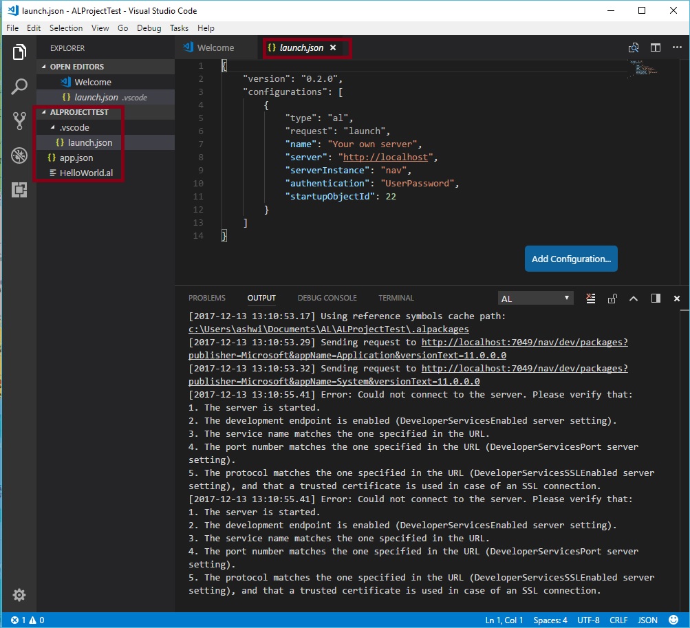The height and width of the screenshot is (628, 690).
Task: Click the Split Editor icon
Action: click(656, 47)
